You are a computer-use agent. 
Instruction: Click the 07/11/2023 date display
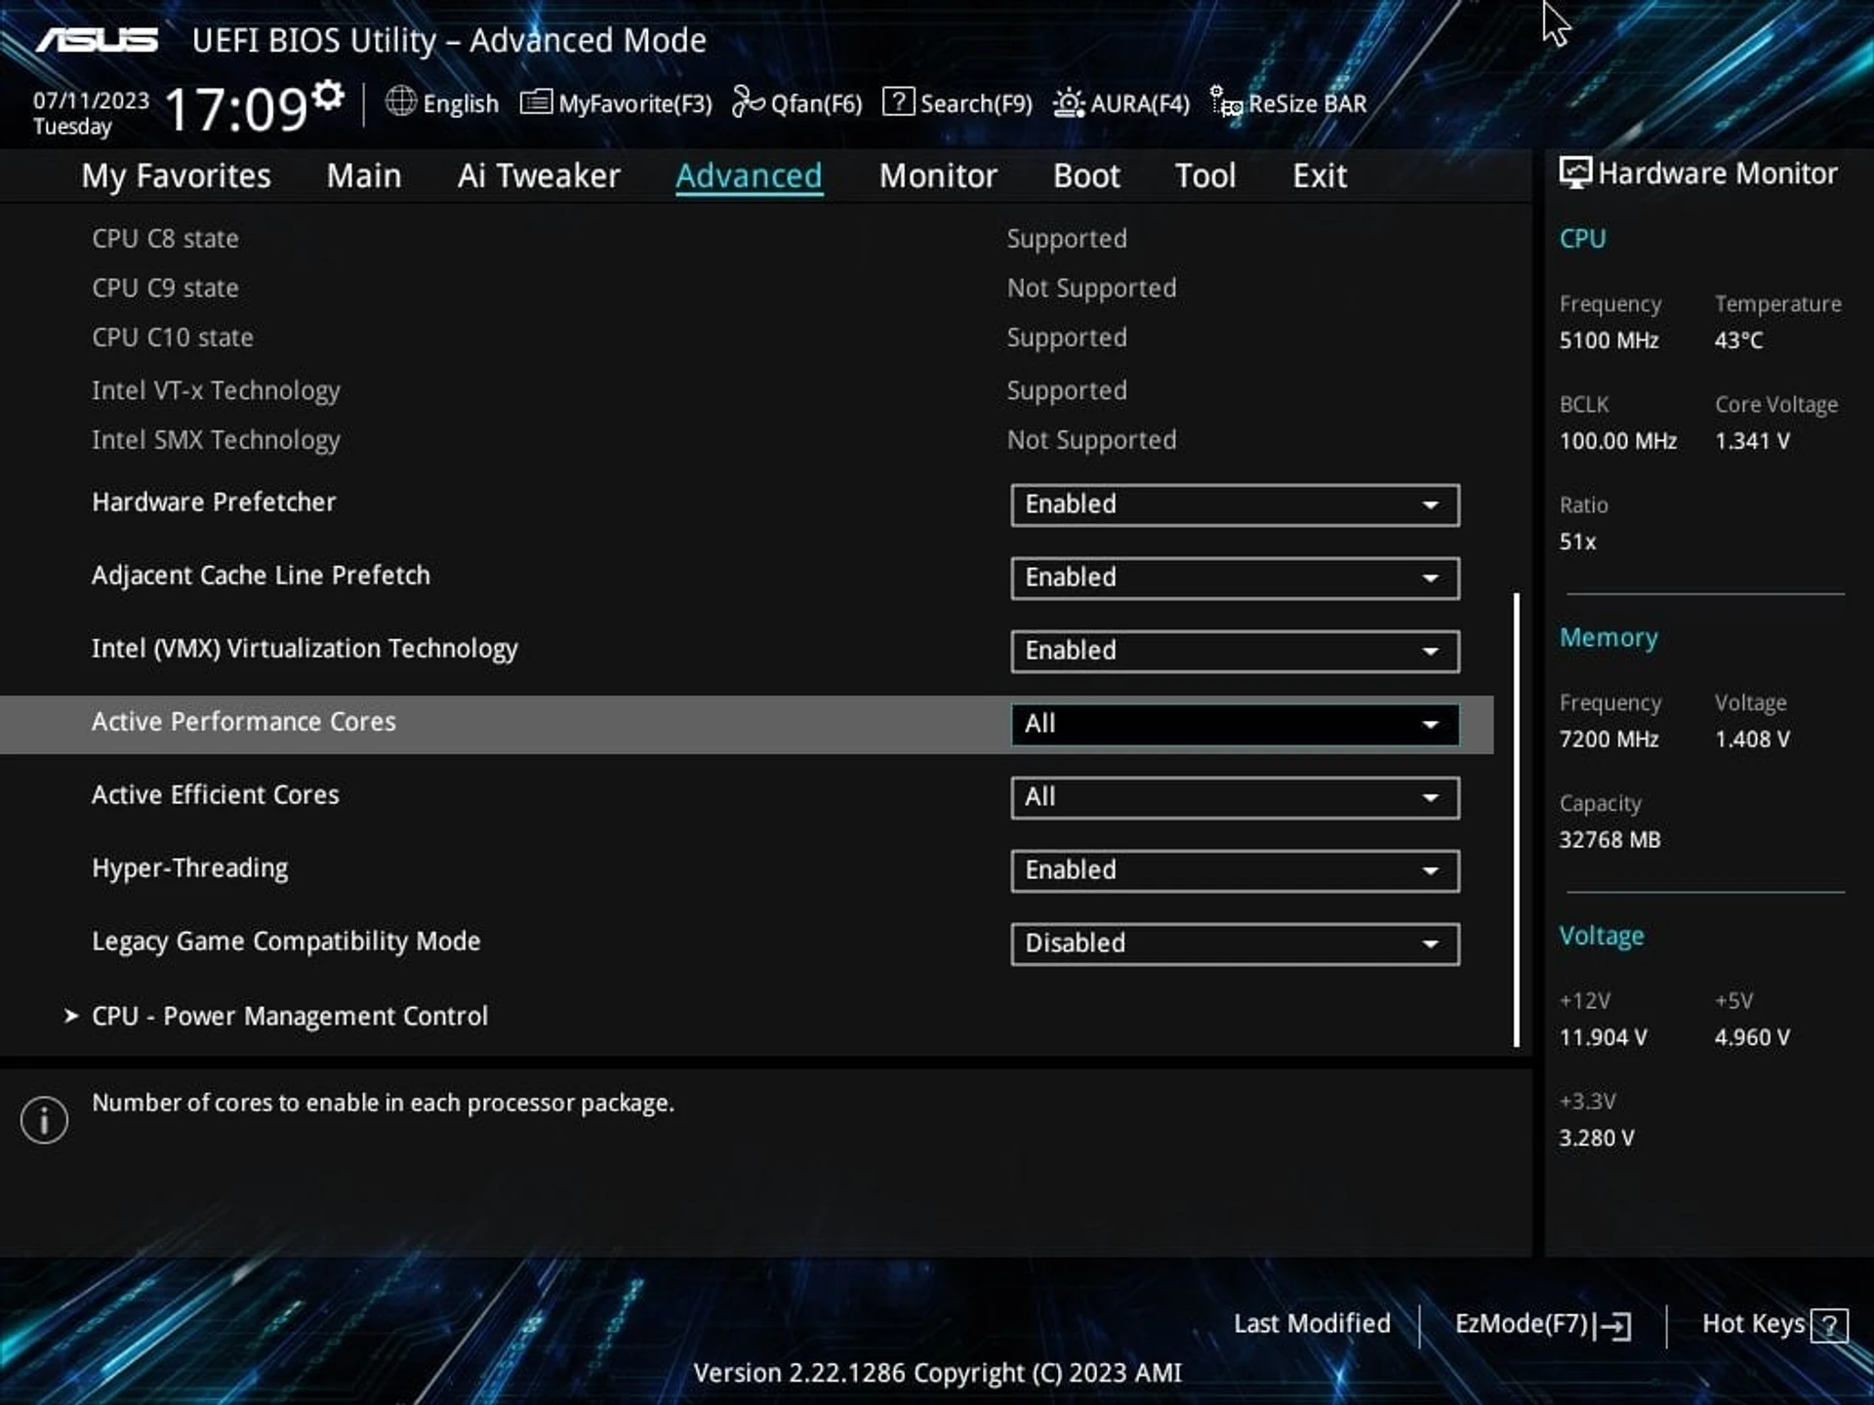click(x=91, y=100)
